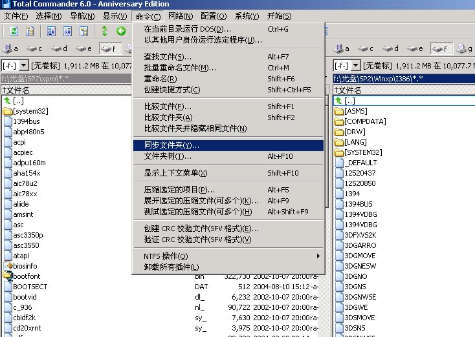Select drive f in left panel
Image resolution: width=475 pixels, height=337 pixels.
(x=110, y=48)
